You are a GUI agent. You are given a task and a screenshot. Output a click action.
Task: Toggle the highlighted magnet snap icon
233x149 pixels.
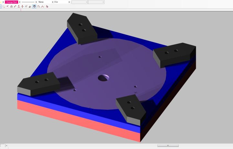pos(34,6)
